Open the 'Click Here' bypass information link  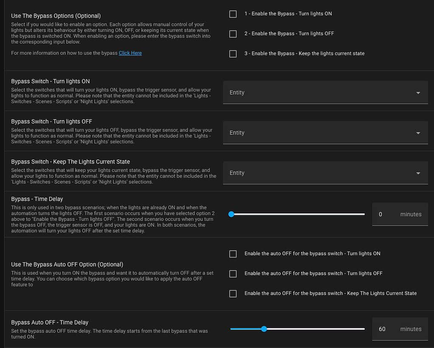click(130, 53)
